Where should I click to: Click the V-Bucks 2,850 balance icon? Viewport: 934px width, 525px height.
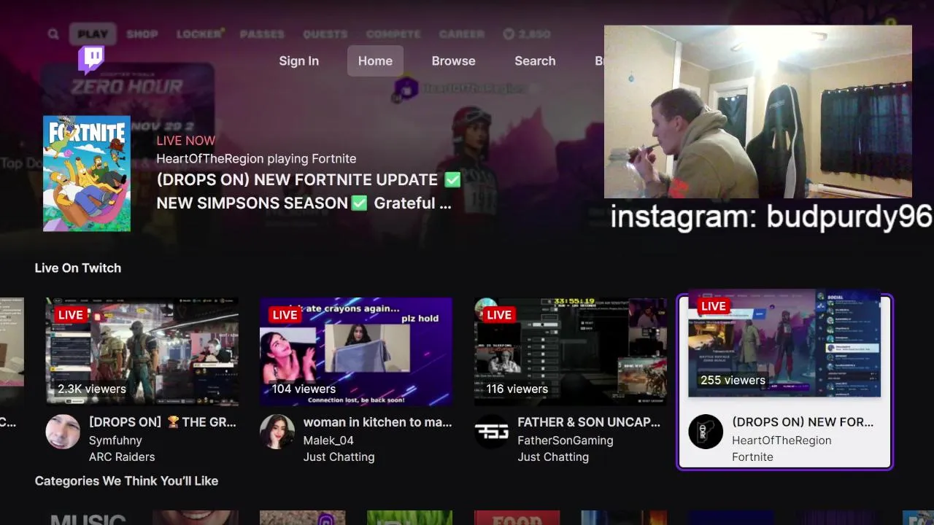(x=509, y=34)
